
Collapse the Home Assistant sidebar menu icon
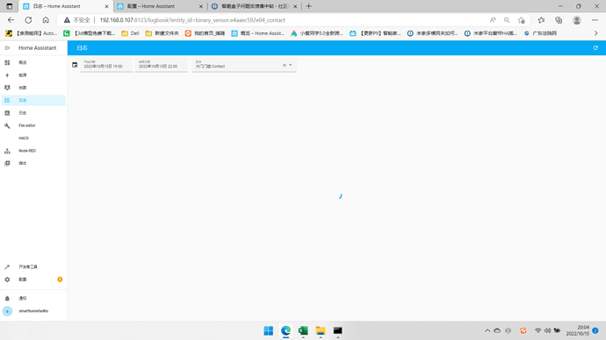pos(7,48)
